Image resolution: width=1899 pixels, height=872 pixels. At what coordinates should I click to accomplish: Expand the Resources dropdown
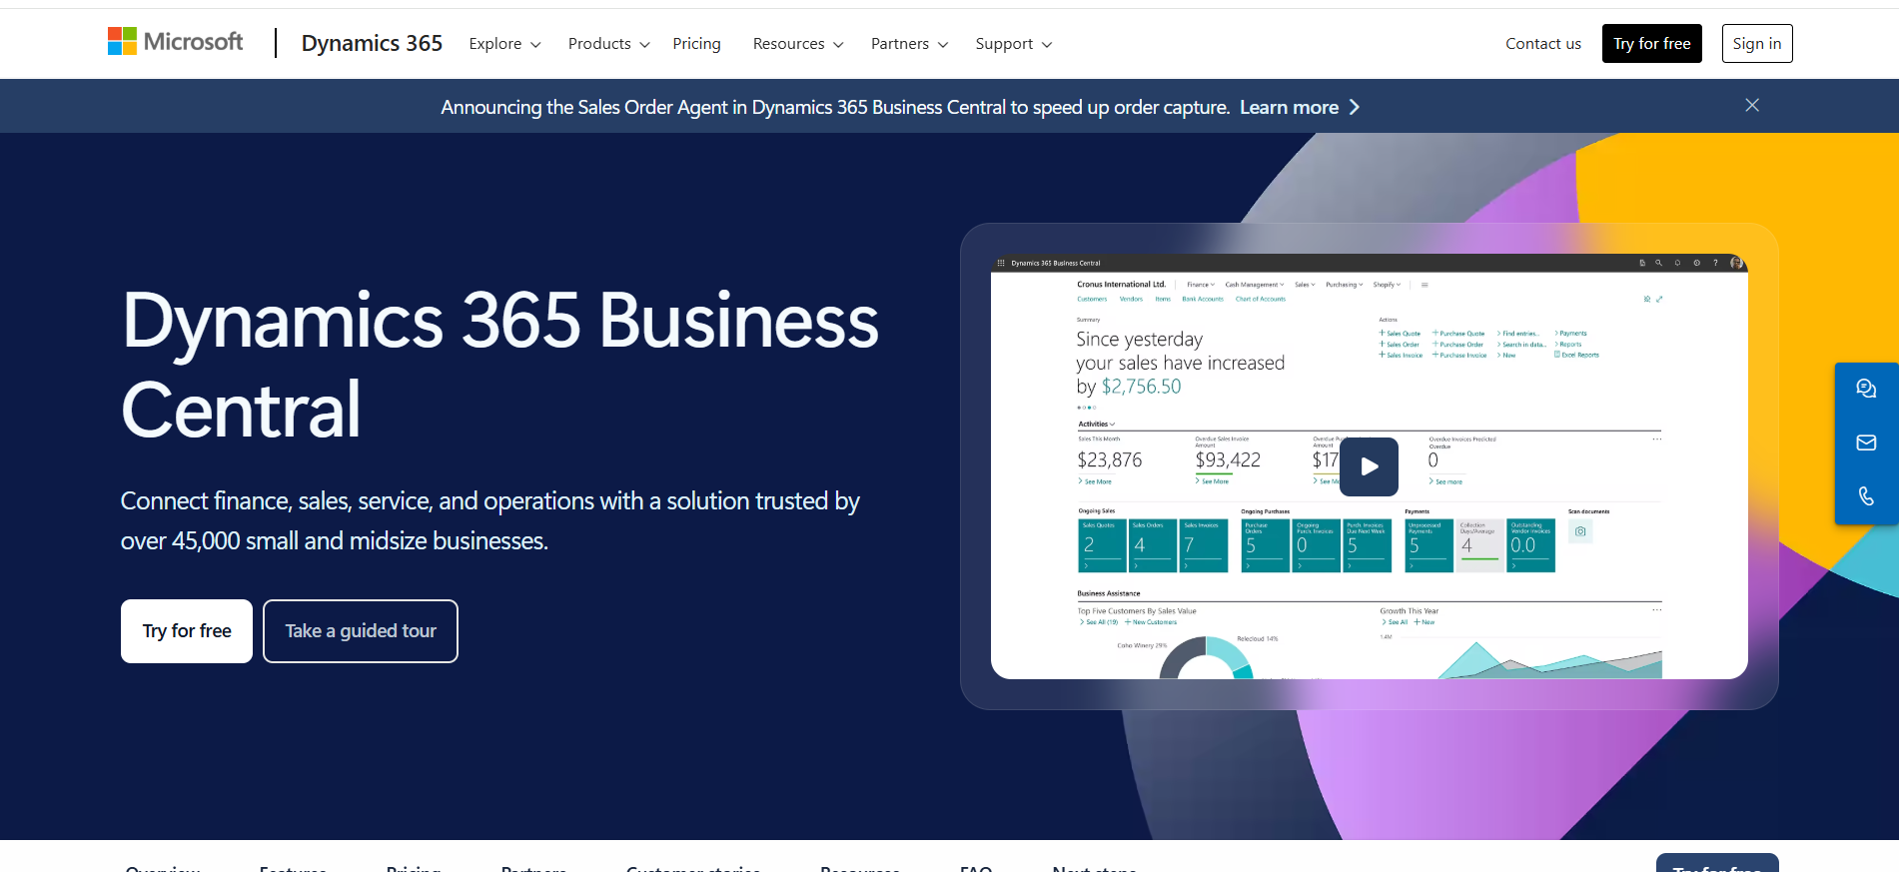click(798, 44)
